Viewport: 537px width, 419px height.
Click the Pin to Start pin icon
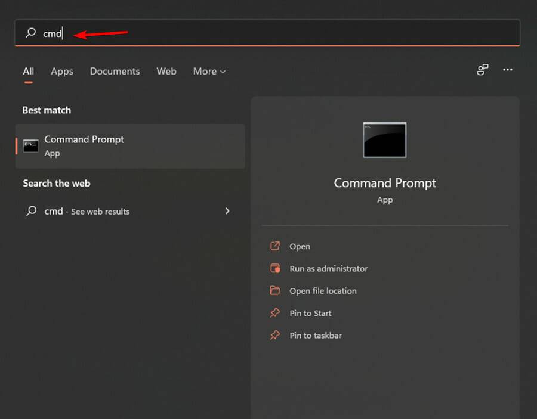coord(275,313)
